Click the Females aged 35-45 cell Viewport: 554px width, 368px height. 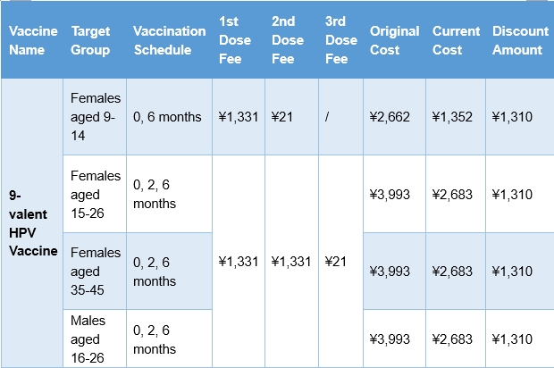[x=95, y=271]
